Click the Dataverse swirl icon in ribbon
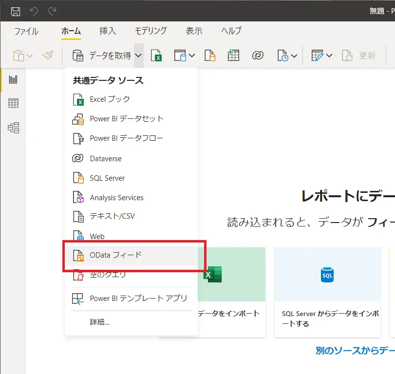The width and height of the screenshot is (395, 374). (x=258, y=56)
